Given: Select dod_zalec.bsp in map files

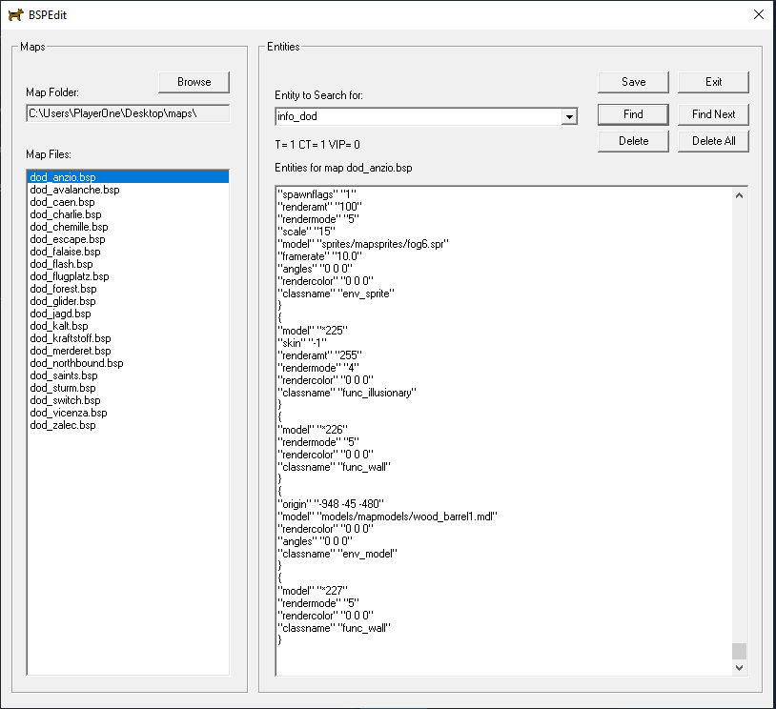Looking at the screenshot, I should [x=128, y=424].
